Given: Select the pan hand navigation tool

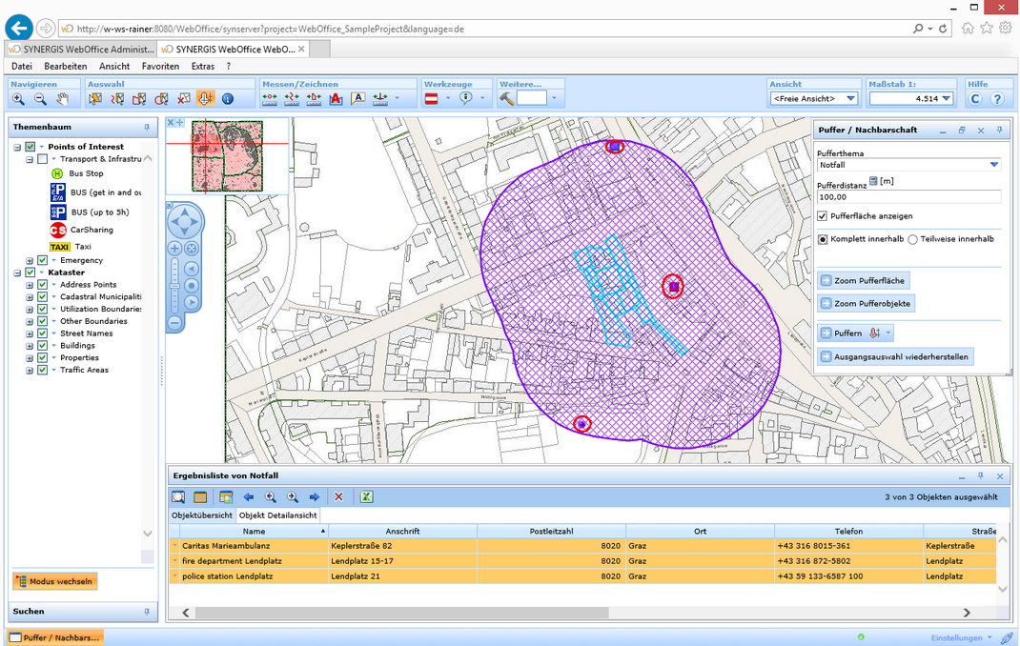Looking at the screenshot, I should tap(63, 99).
